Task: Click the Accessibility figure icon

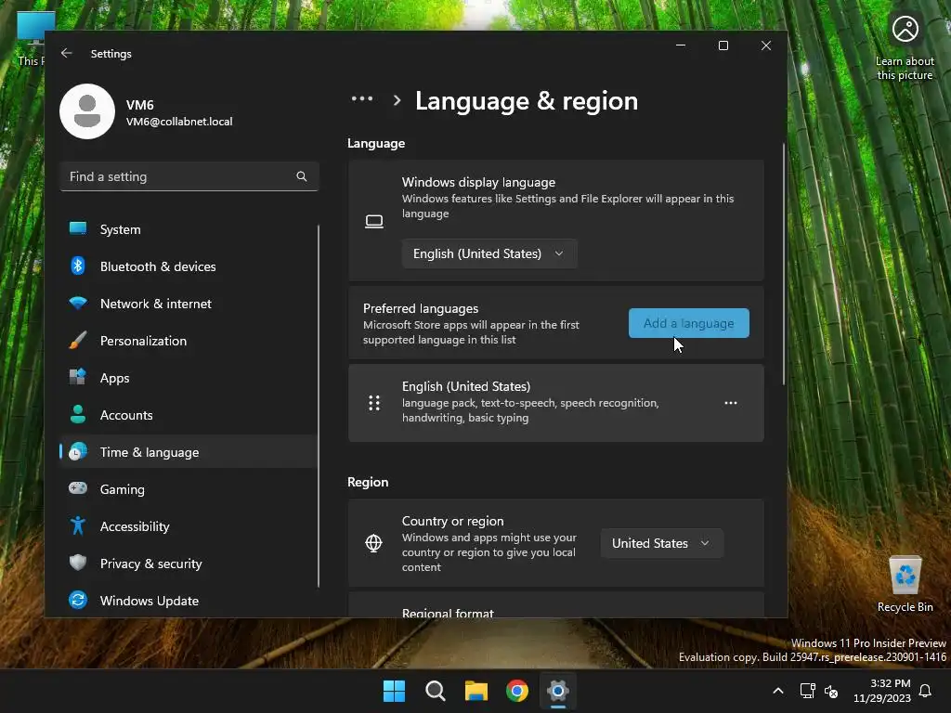Action: 78,525
